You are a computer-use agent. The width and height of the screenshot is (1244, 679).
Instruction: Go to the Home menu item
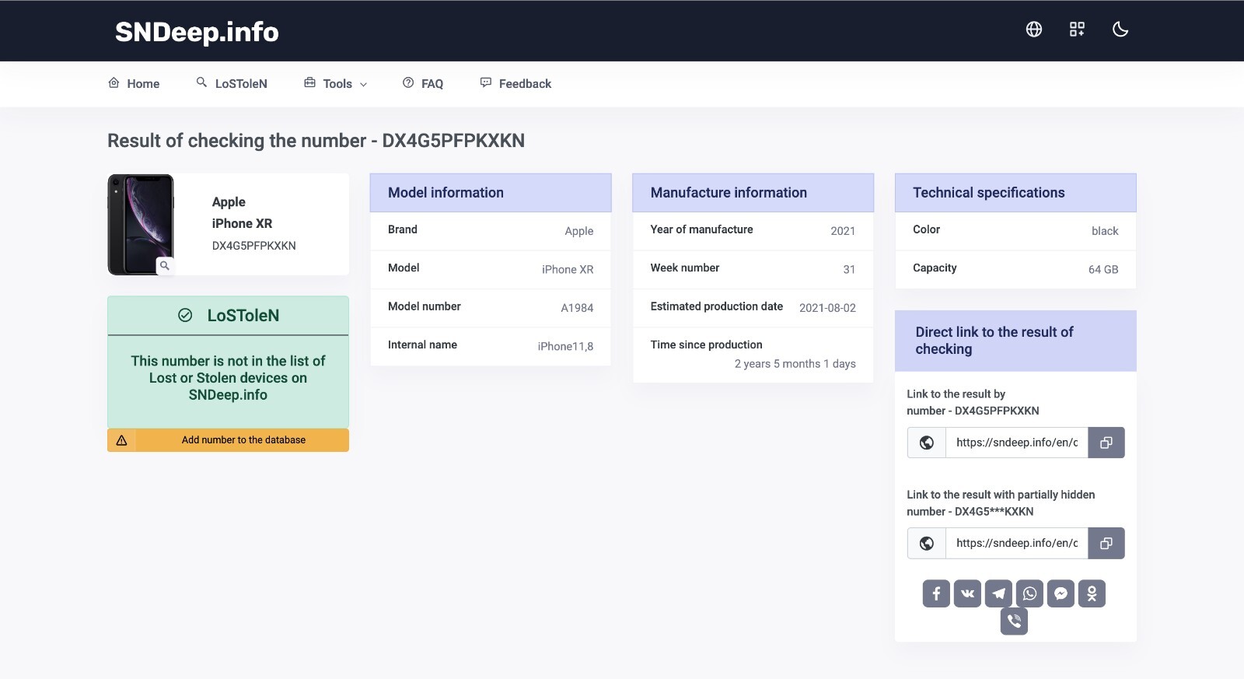(134, 83)
